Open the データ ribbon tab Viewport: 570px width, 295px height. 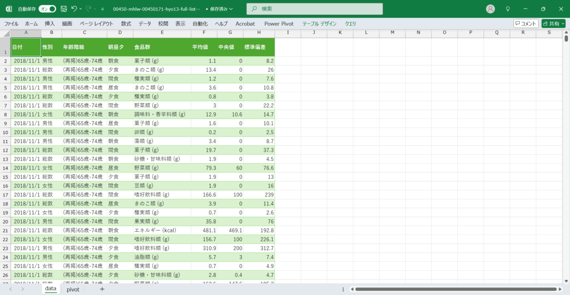pos(145,23)
